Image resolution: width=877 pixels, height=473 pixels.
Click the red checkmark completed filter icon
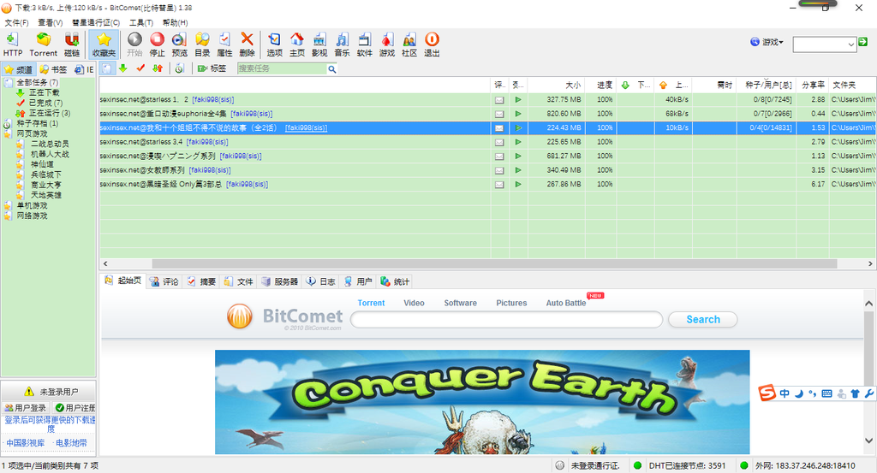coord(140,68)
